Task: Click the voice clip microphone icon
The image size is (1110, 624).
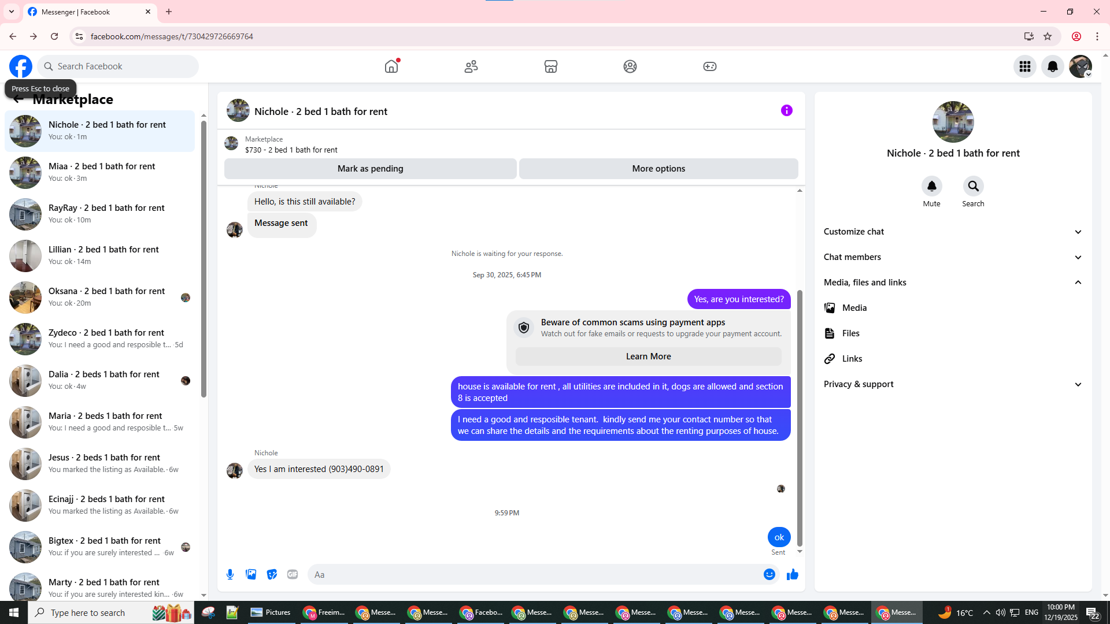Action: (x=230, y=574)
